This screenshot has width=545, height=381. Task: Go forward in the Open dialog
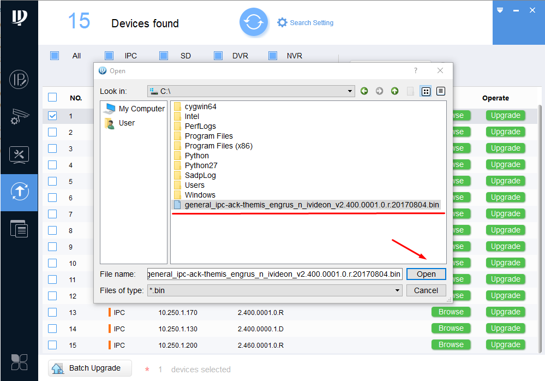coord(379,91)
